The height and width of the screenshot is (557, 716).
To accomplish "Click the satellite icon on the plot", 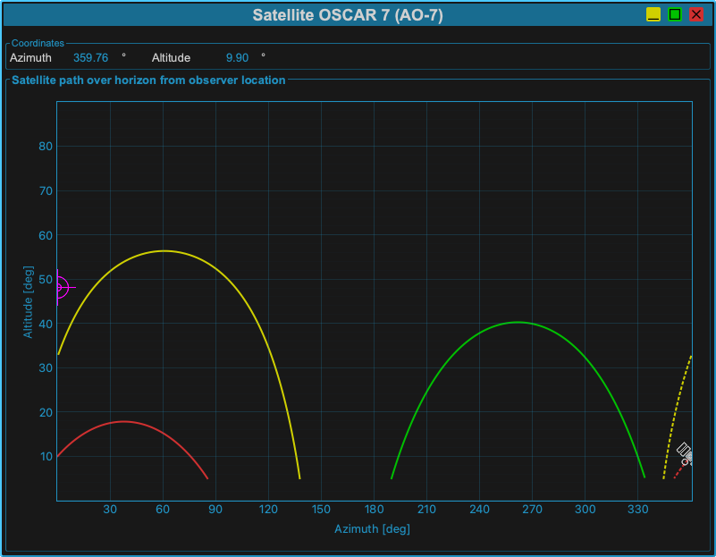I will coord(686,454).
